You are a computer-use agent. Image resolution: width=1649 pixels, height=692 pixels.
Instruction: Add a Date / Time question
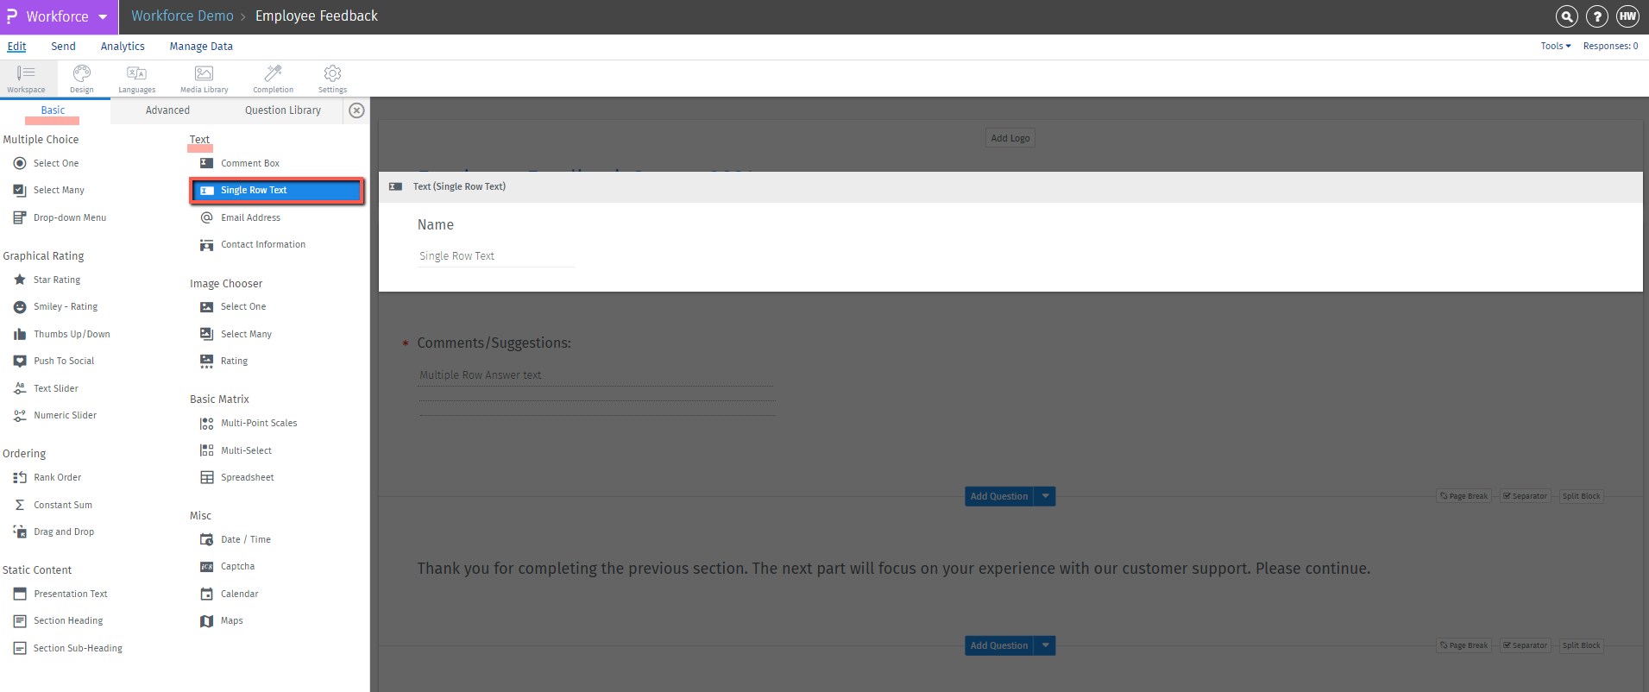[236, 539]
